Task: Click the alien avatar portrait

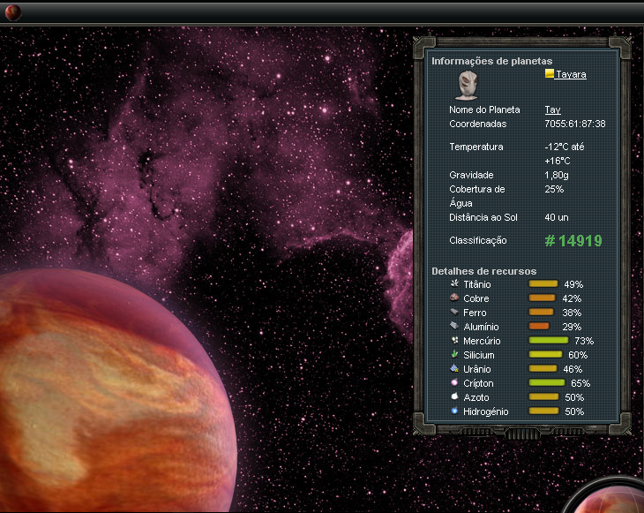Action: (x=467, y=85)
